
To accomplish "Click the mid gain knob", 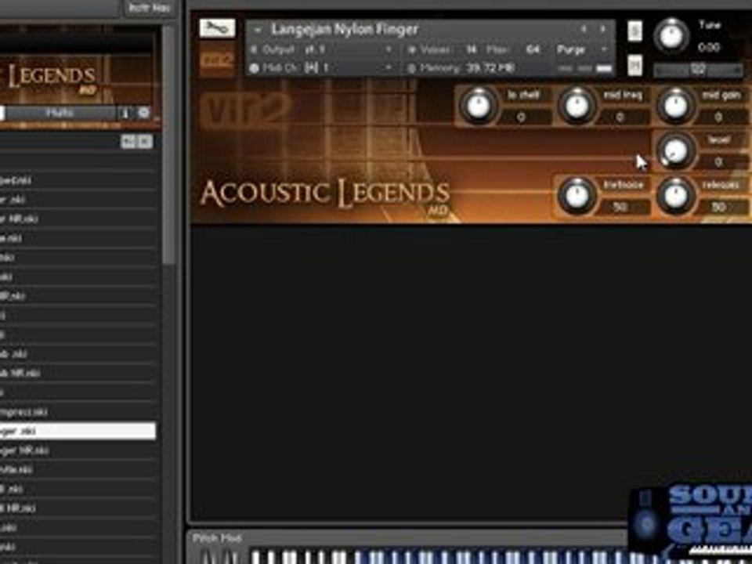I will point(675,105).
